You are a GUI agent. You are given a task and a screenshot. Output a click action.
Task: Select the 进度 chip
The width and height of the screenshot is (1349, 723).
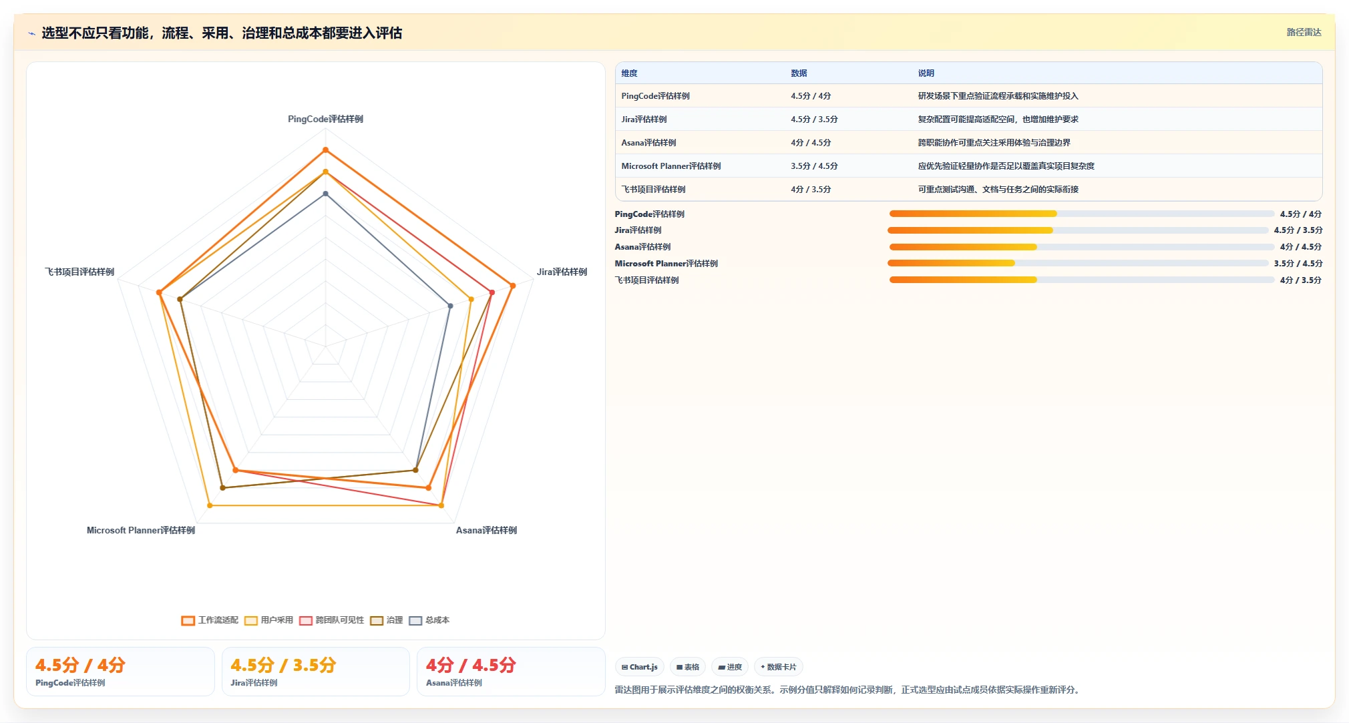(730, 667)
